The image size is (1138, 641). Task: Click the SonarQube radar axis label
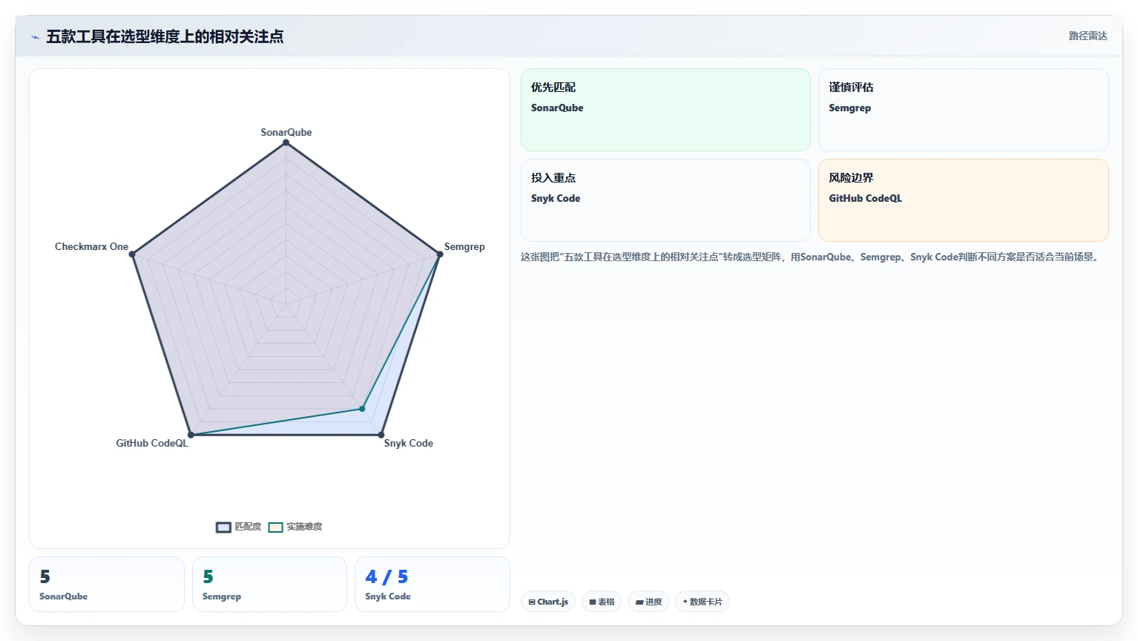click(286, 132)
